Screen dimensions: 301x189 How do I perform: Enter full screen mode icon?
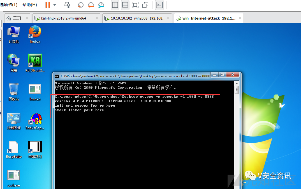click(x=135, y=5)
